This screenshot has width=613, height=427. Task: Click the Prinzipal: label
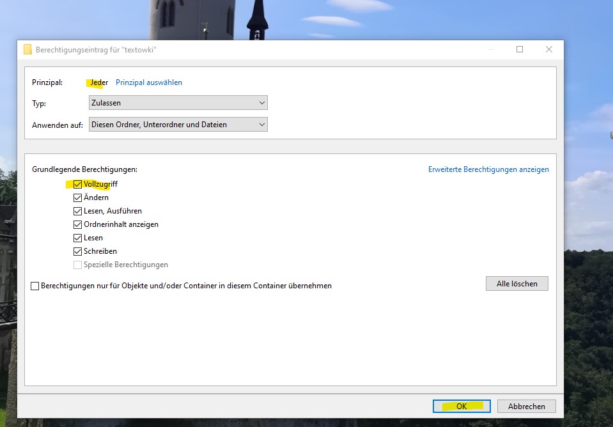47,82
